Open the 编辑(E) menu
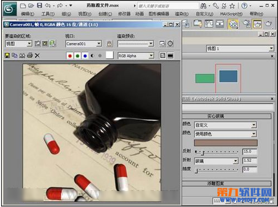Image resolution: width=278 pixels, height=207 pixels. pos(28,14)
